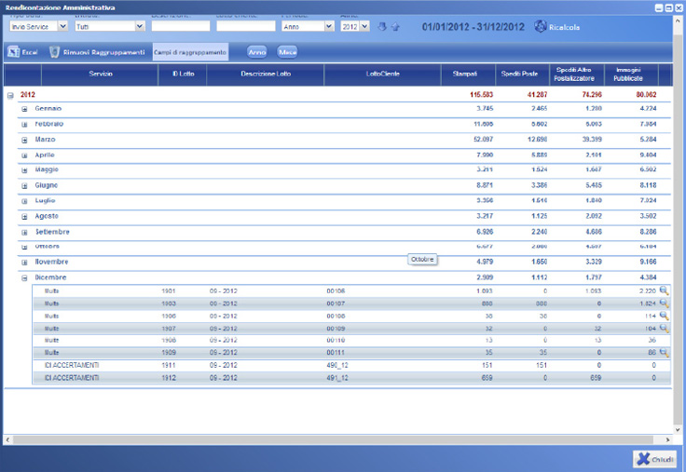Open the detail magnifier for lotto 1906

665,316
